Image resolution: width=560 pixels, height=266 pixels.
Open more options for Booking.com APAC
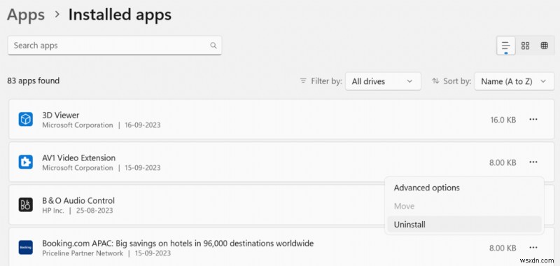pyautogui.click(x=533, y=247)
